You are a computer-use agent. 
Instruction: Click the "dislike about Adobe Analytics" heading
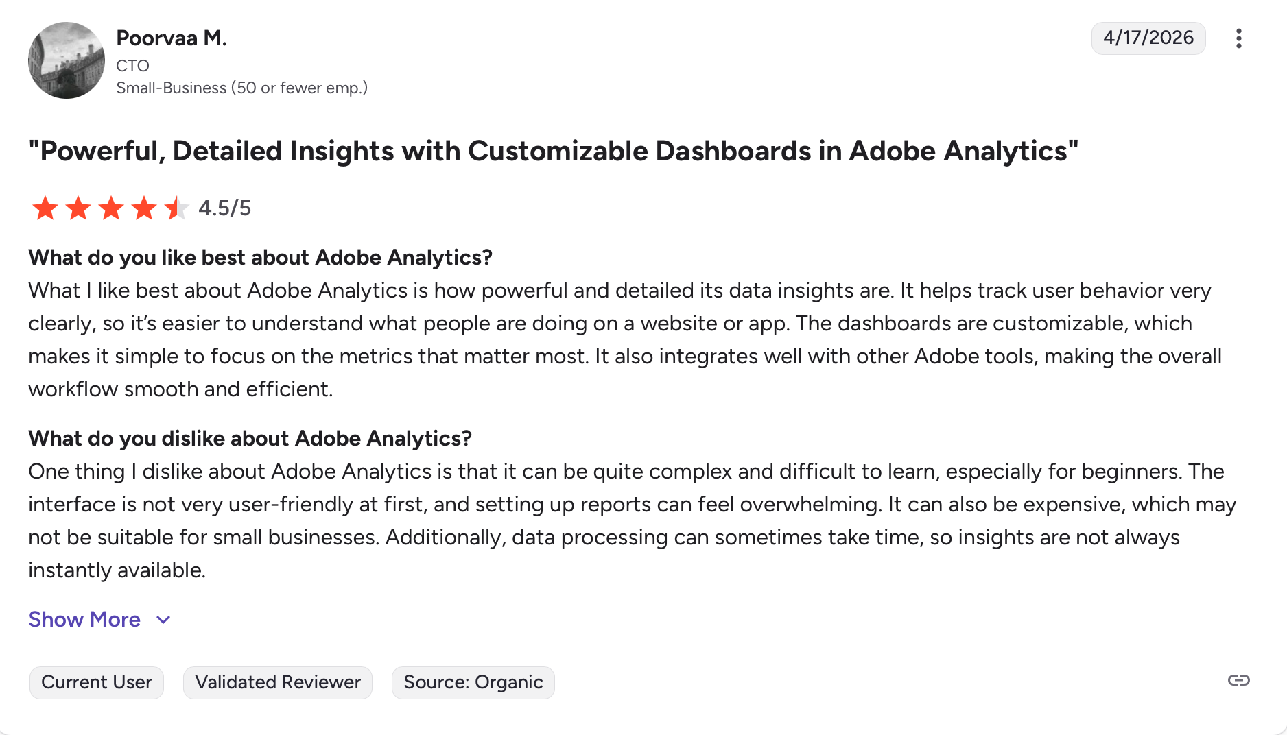(250, 438)
